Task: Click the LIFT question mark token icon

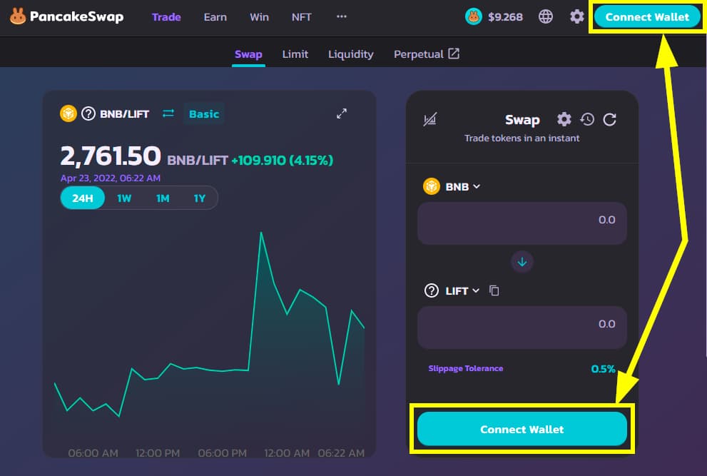Action: coord(432,290)
